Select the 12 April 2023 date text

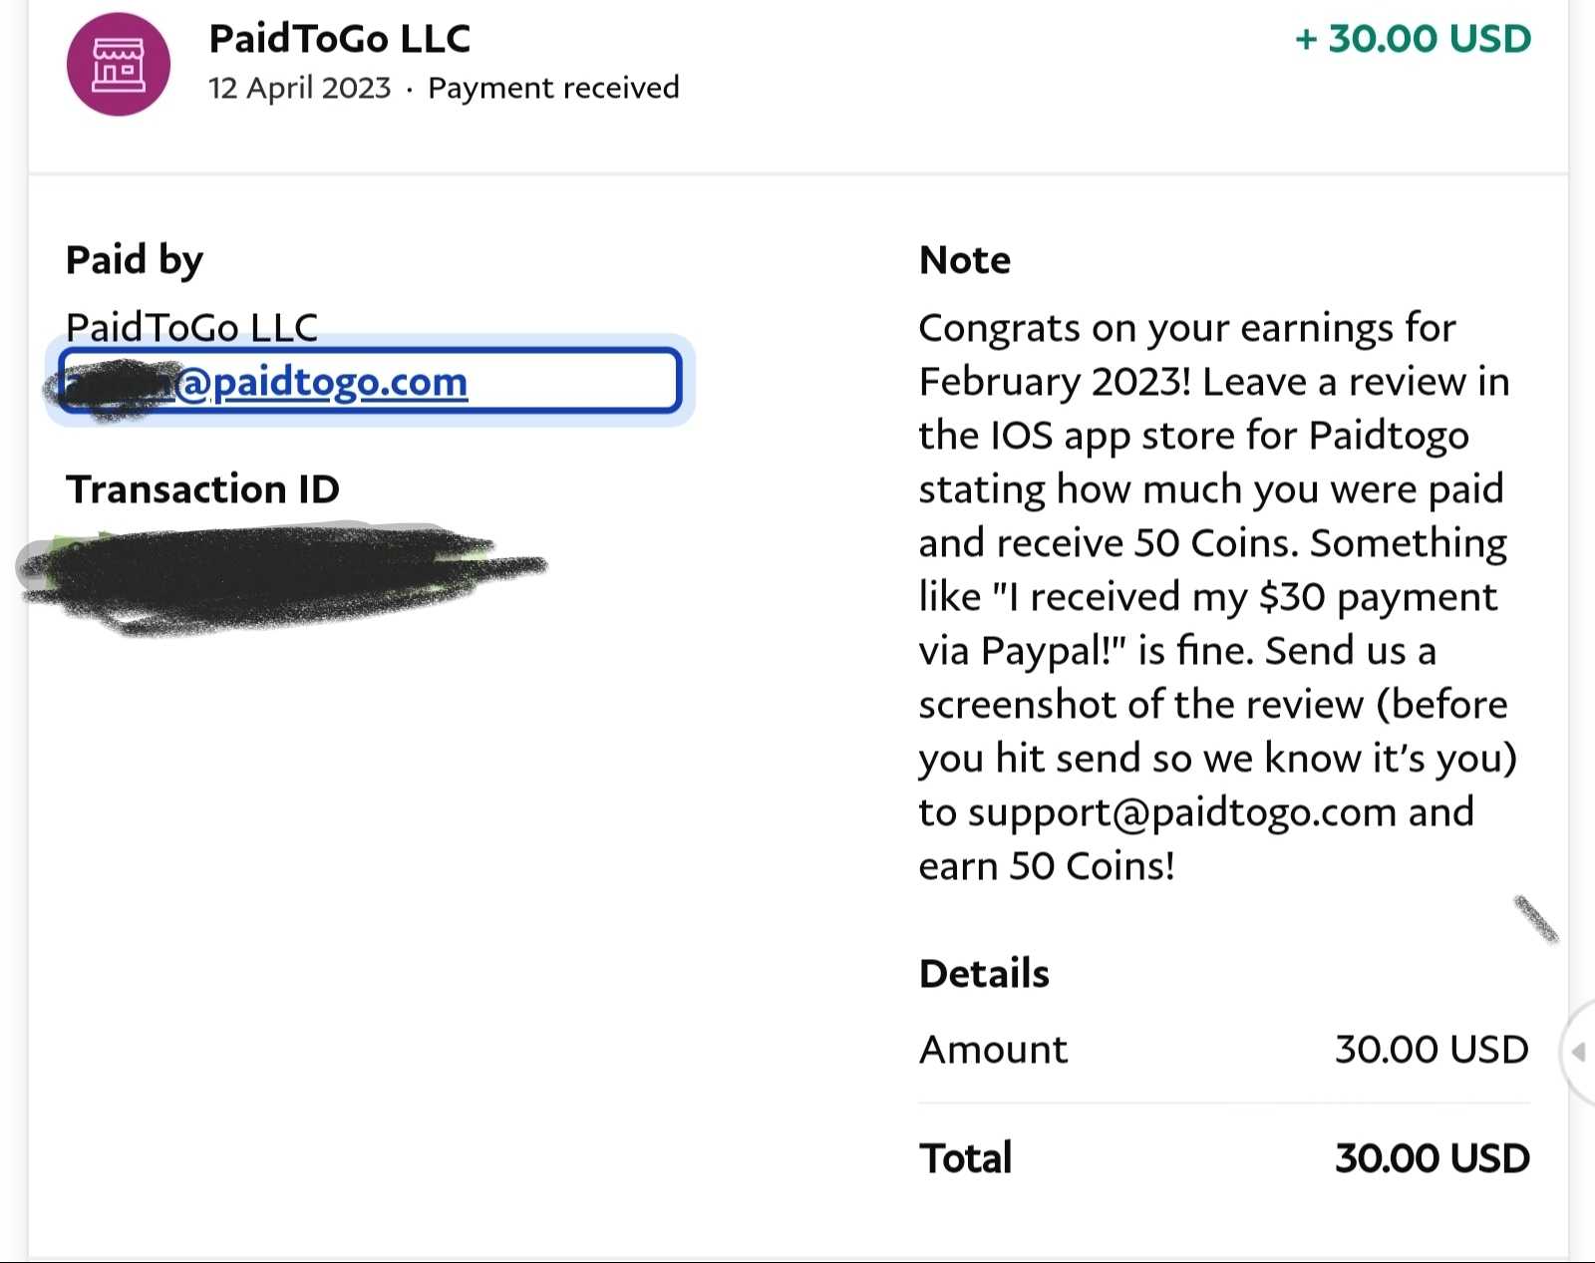click(x=299, y=88)
